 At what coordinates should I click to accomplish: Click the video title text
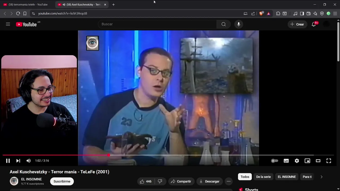(59, 172)
